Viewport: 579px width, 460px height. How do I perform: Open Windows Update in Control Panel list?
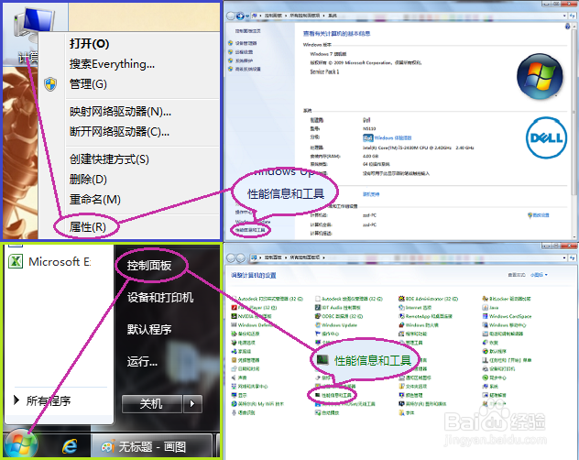tap(336, 325)
